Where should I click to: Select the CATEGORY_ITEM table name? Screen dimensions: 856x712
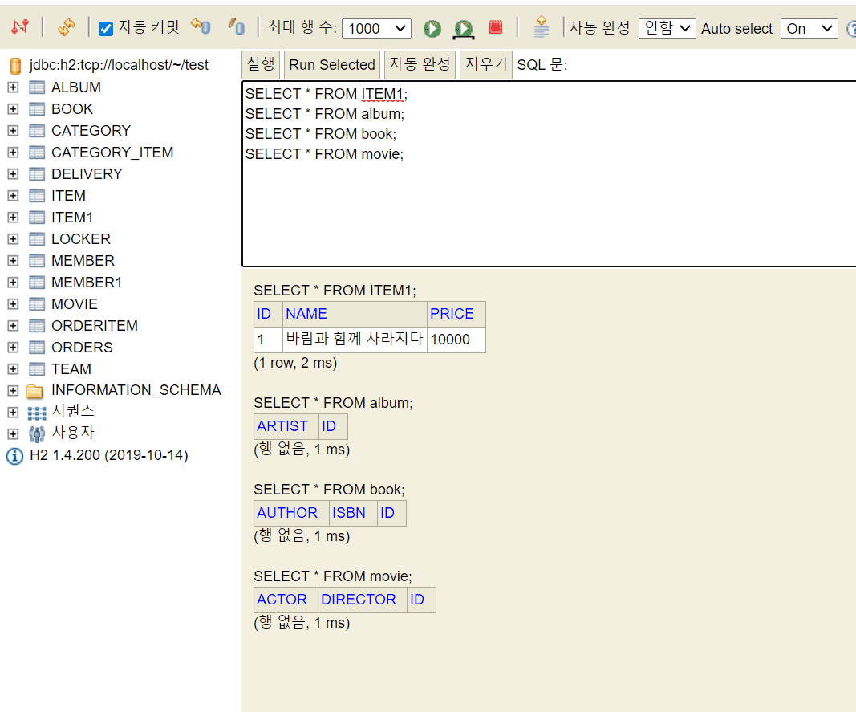(112, 153)
